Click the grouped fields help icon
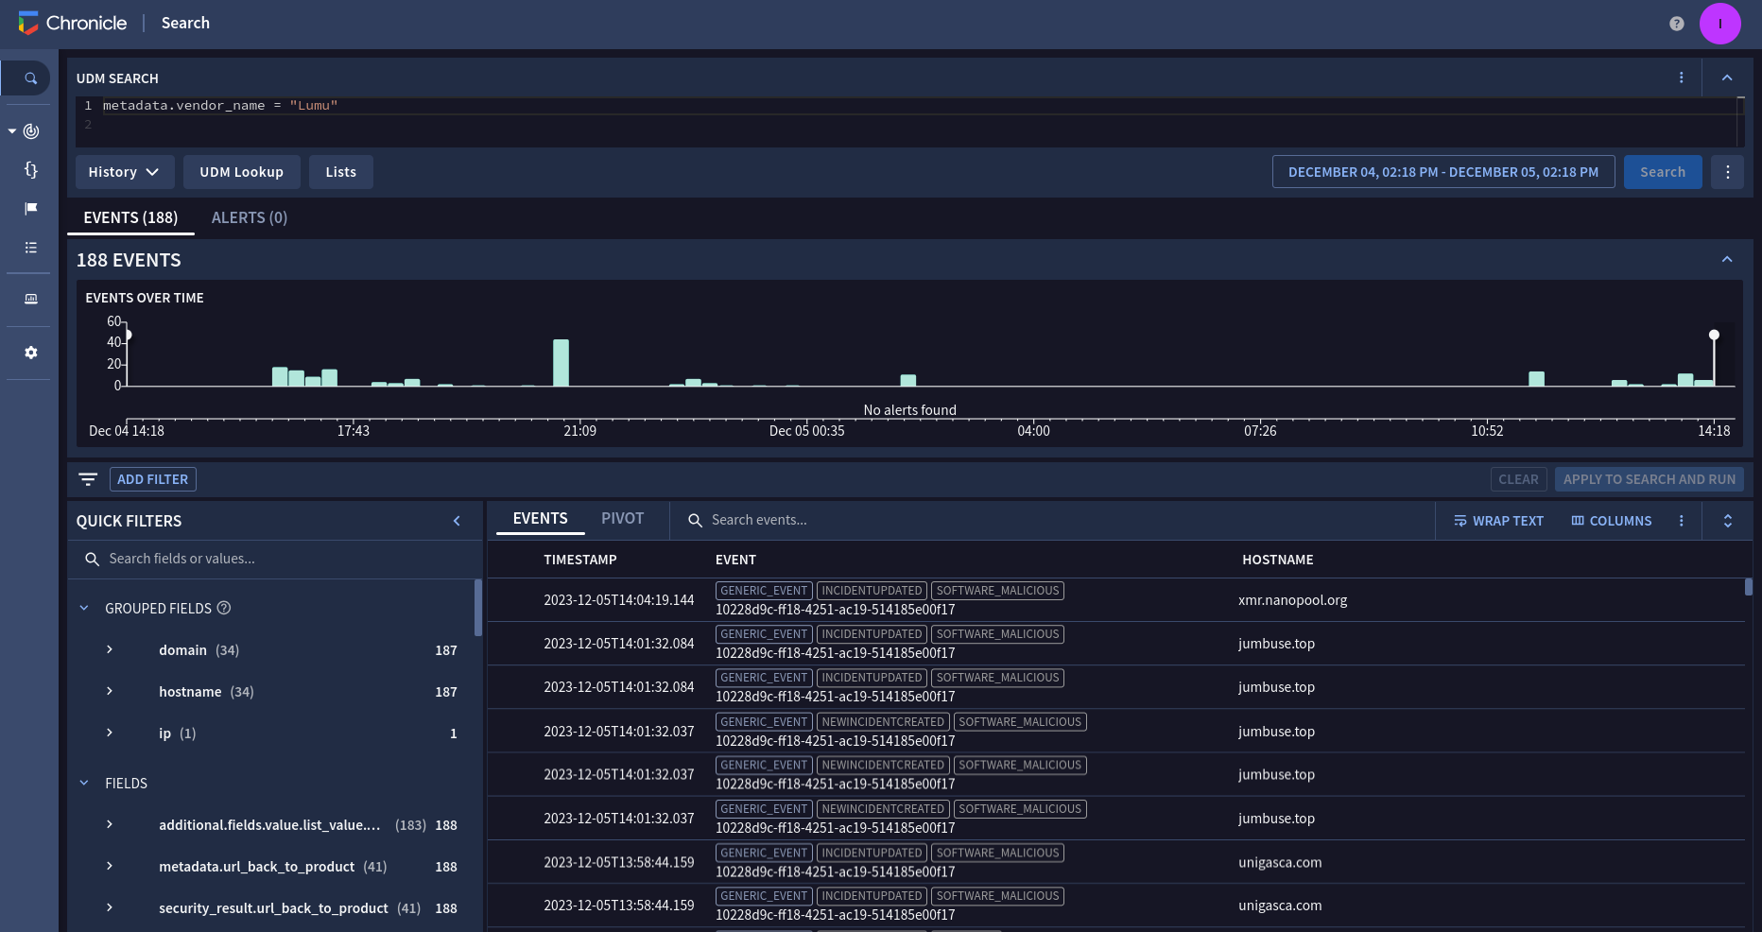The width and height of the screenshot is (1762, 932). [x=224, y=608]
